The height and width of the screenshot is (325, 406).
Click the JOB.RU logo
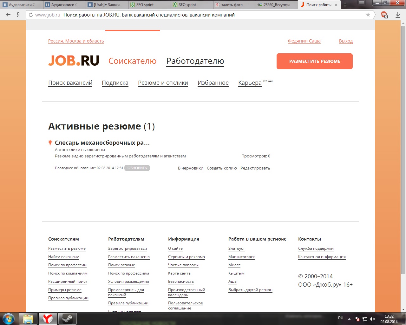74,61
